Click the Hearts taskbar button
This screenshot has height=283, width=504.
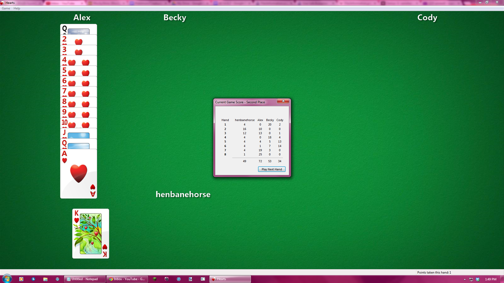230,279
